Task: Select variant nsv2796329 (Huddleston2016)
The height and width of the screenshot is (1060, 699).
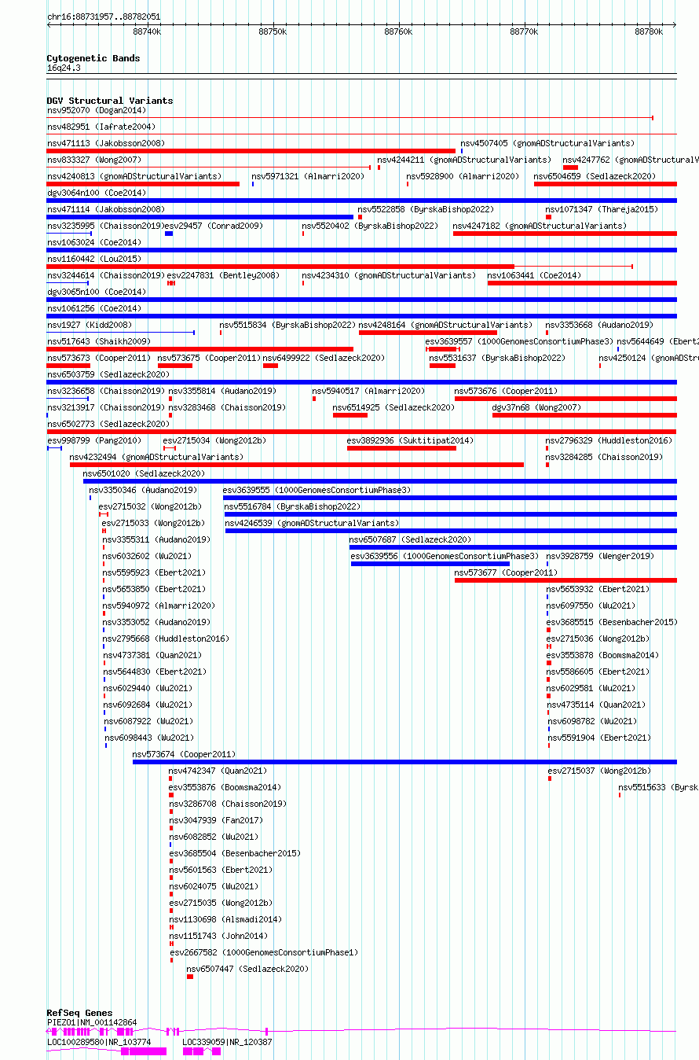Action: pyautogui.click(x=609, y=440)
